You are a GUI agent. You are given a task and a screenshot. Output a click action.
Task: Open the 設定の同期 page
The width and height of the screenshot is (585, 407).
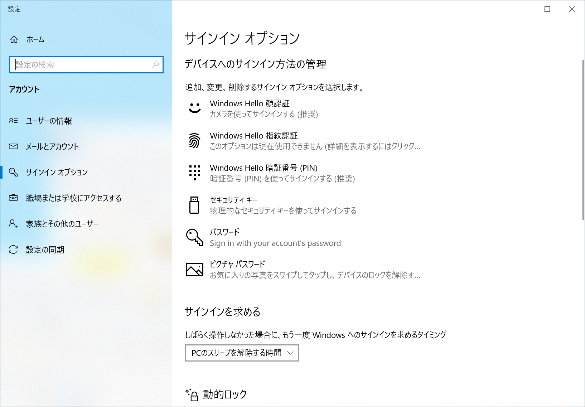86,249
